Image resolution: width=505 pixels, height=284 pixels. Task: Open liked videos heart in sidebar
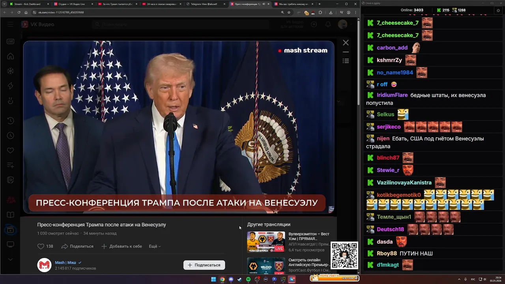point(11,150)
